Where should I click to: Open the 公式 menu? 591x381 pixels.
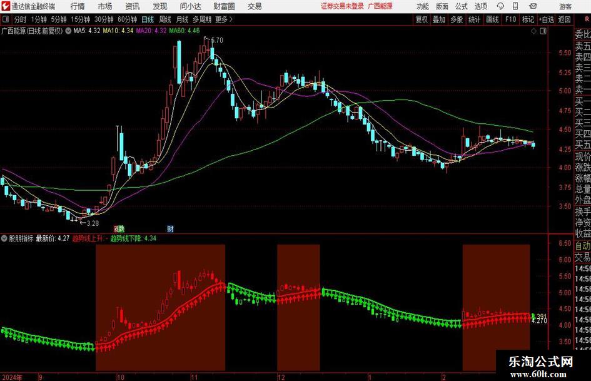tap(461, 6)
